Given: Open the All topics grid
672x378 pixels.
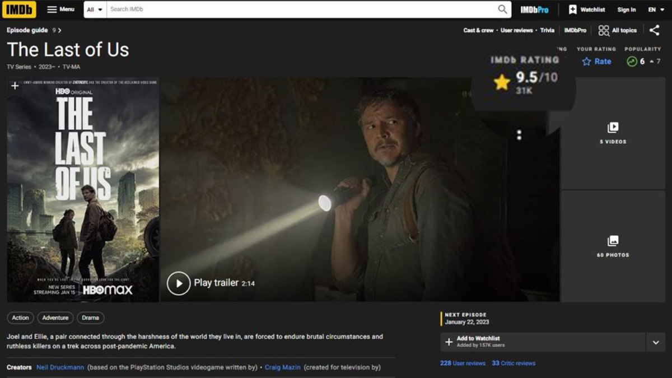Looking at the screenshot, I should (617, 30).
